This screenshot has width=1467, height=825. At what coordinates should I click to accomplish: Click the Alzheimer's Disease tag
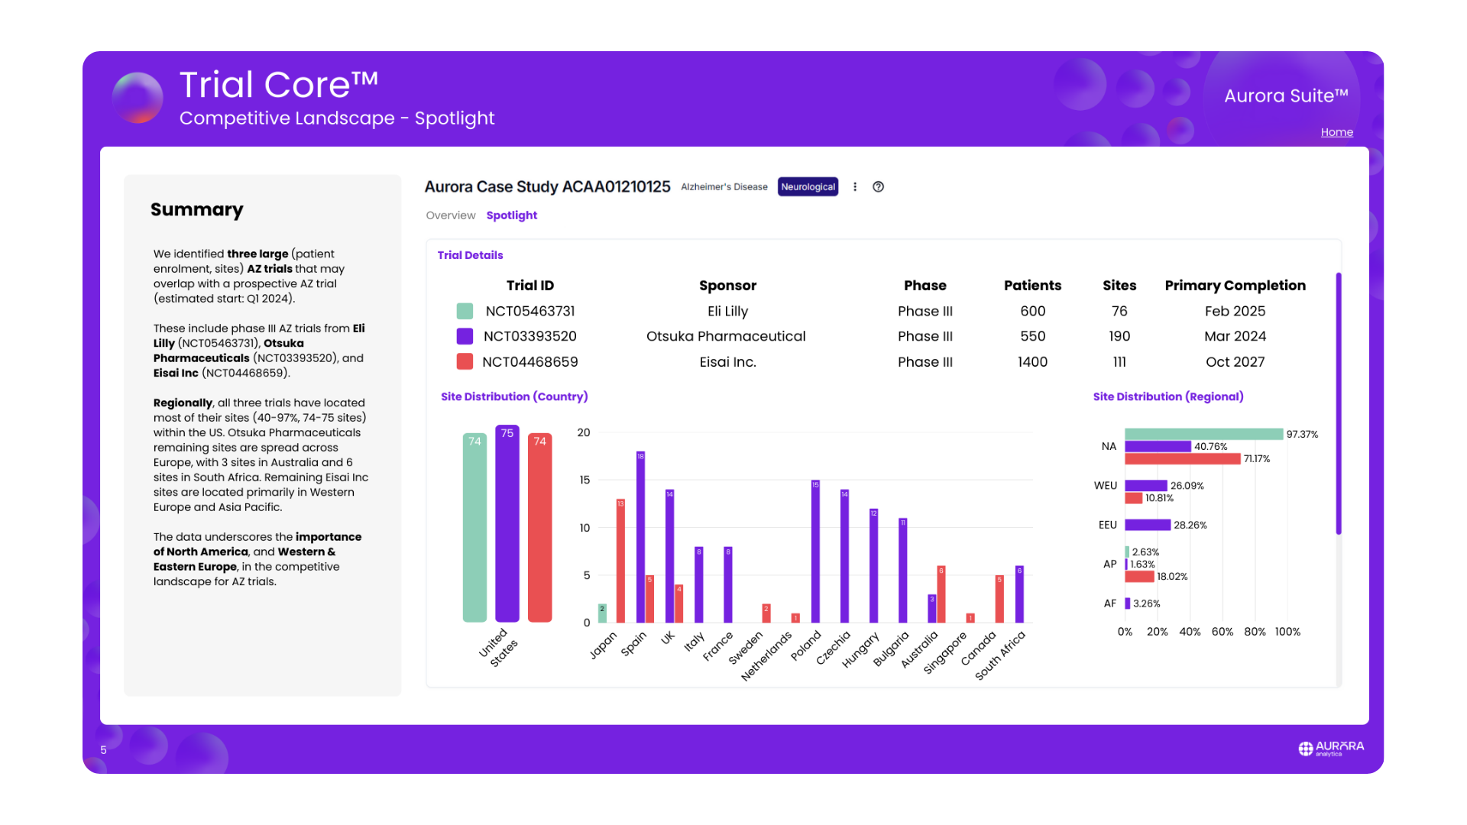(x=724, y=186)
